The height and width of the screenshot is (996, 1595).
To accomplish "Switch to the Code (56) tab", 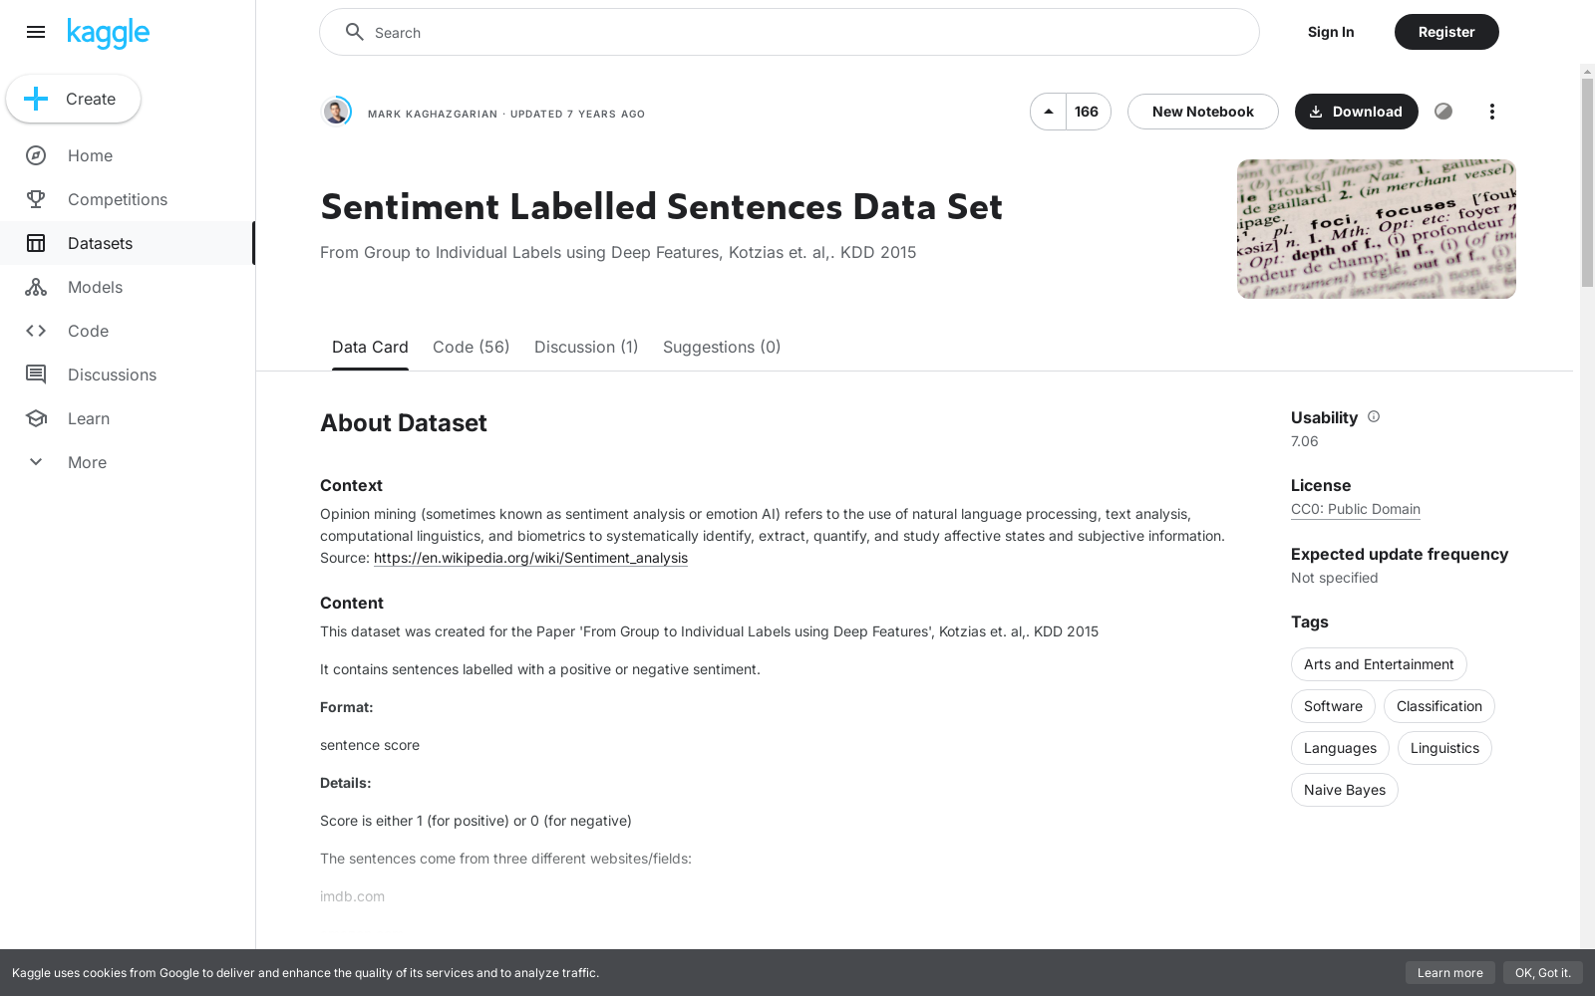I will click(472, 347).
